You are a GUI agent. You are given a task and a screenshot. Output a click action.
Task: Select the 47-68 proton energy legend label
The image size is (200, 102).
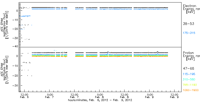point(188,69)
